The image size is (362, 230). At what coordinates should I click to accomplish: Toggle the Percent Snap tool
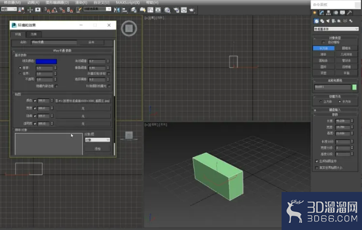[x=62, y=10]
